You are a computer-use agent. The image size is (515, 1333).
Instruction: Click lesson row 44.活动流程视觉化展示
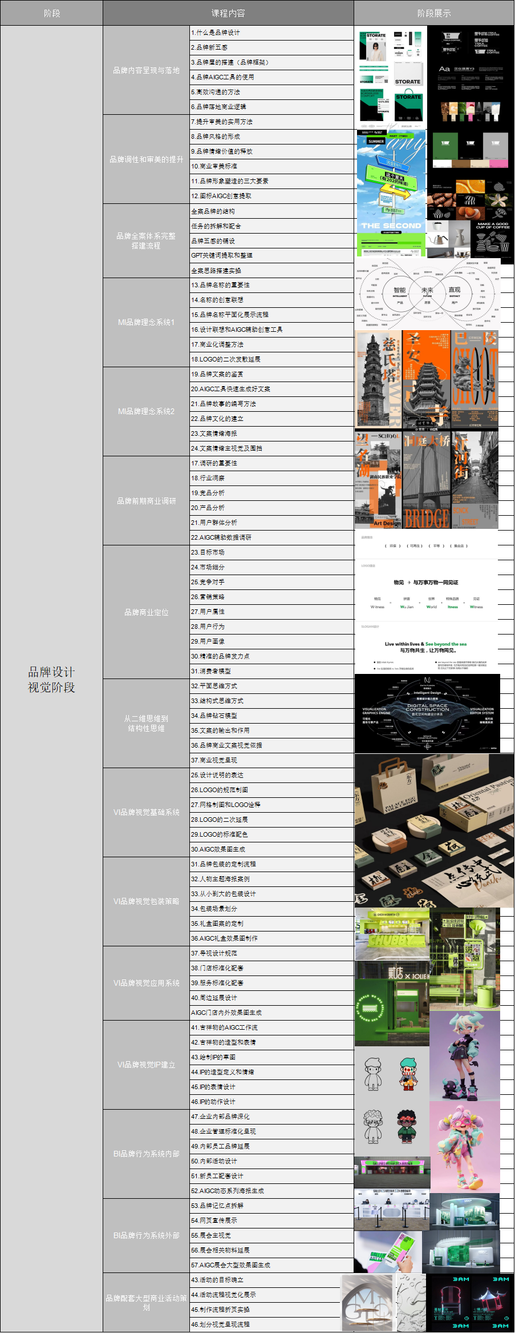click(x=271, y=1295)
